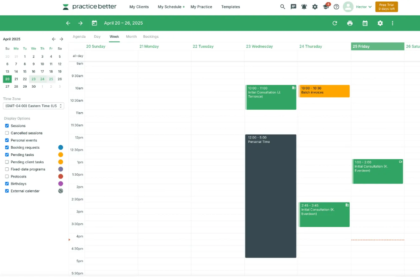Refresh the calendar view
The width and height of the screenshot is (420, 277).
(x=335, y=23)
